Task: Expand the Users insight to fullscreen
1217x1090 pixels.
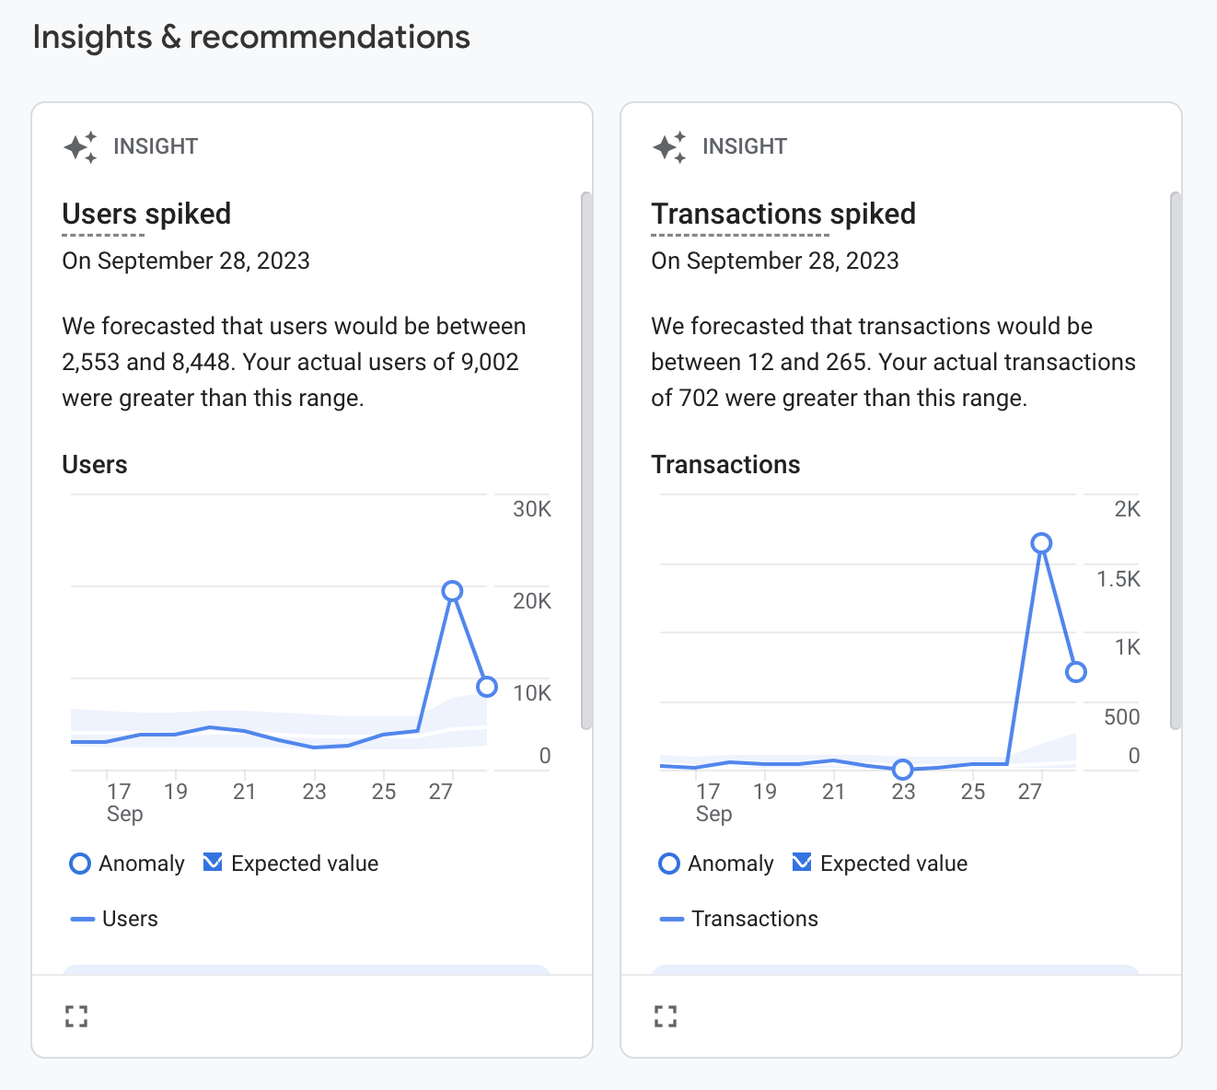Action: pyautogui.click(x=76, y=1015)
